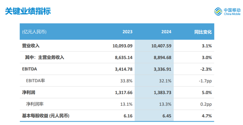Click the value 10,407.59
Viewport: 243px width, 125px height.
tap(161, 46)
